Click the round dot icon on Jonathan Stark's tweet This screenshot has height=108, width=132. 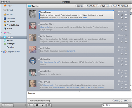click(x=122, y=30)
